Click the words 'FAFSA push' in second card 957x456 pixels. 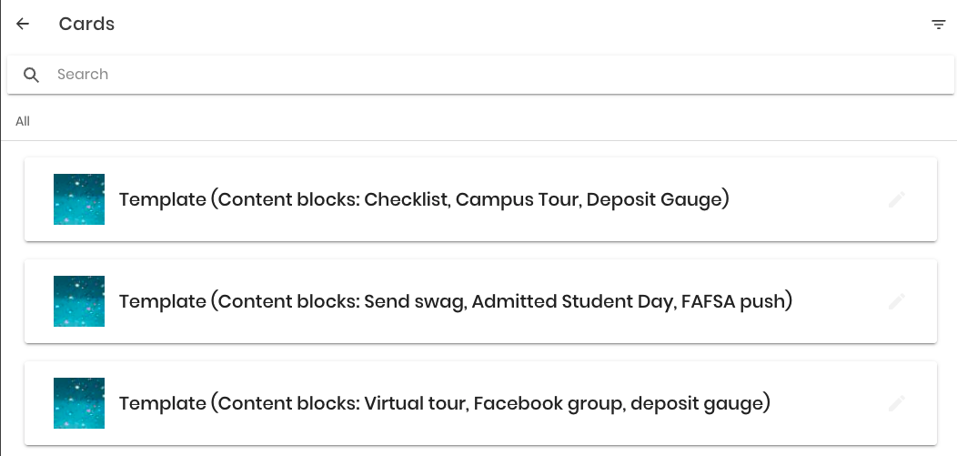733,301
